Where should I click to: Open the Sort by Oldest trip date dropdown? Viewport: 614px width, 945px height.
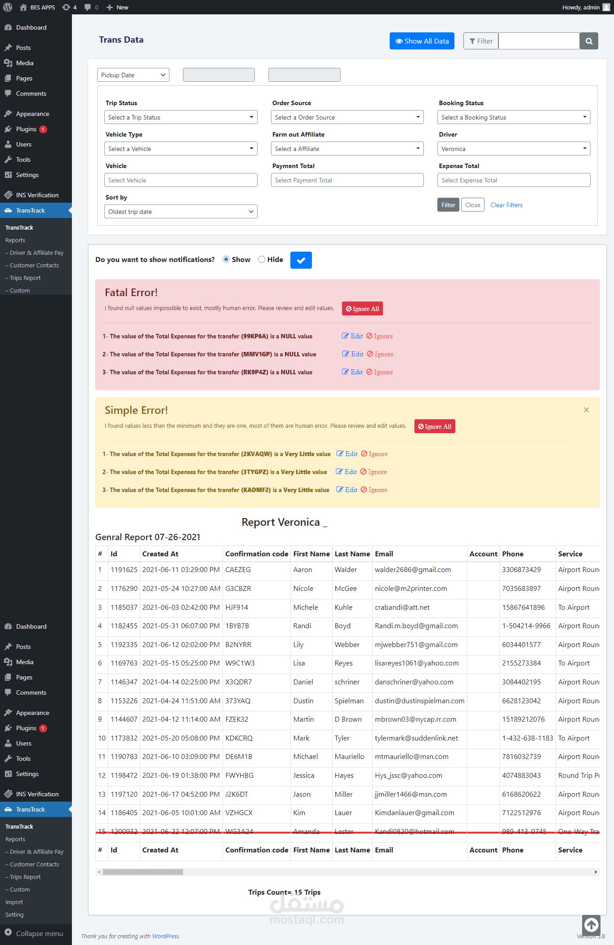coord(181,212)
